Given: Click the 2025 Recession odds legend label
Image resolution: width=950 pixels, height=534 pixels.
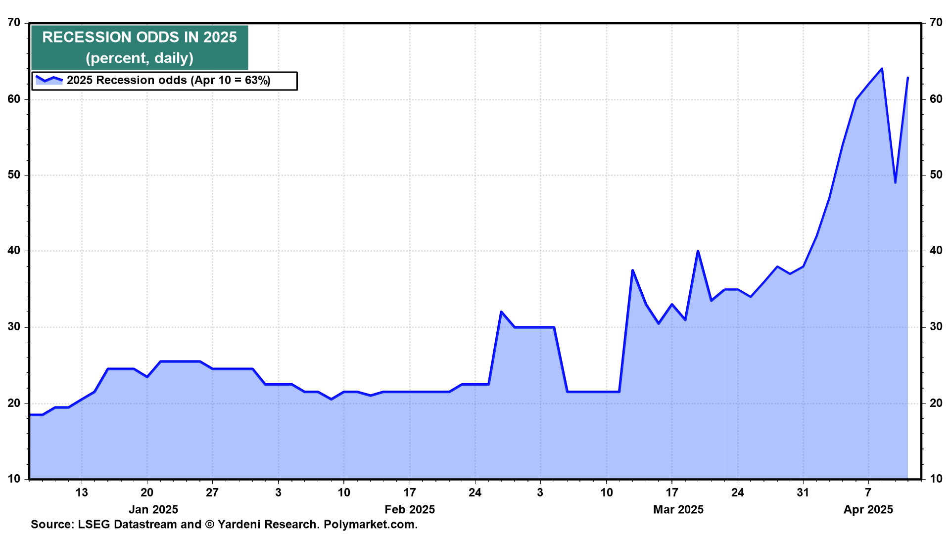Looking at the screenshot, I should [168, 81].
